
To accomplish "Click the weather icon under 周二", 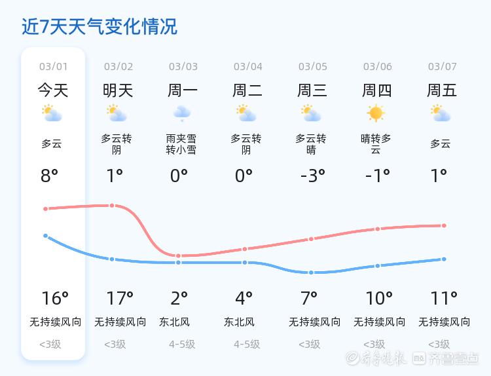I will pos(246,113).
